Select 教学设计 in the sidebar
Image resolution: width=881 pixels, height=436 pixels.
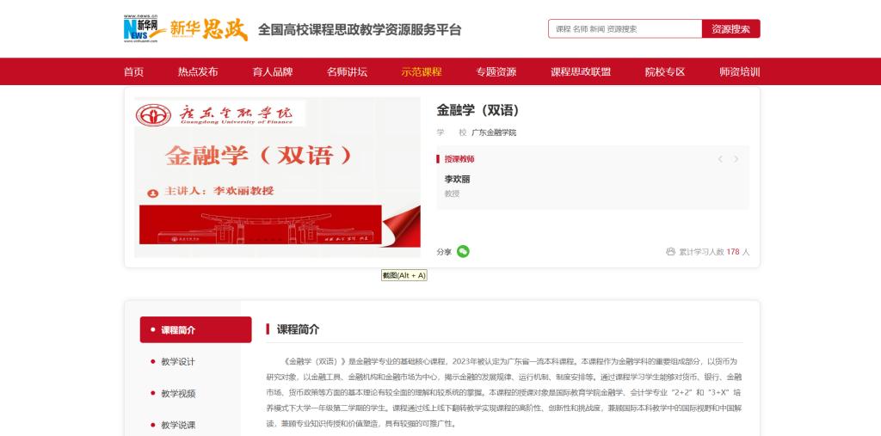pos(178,361)
